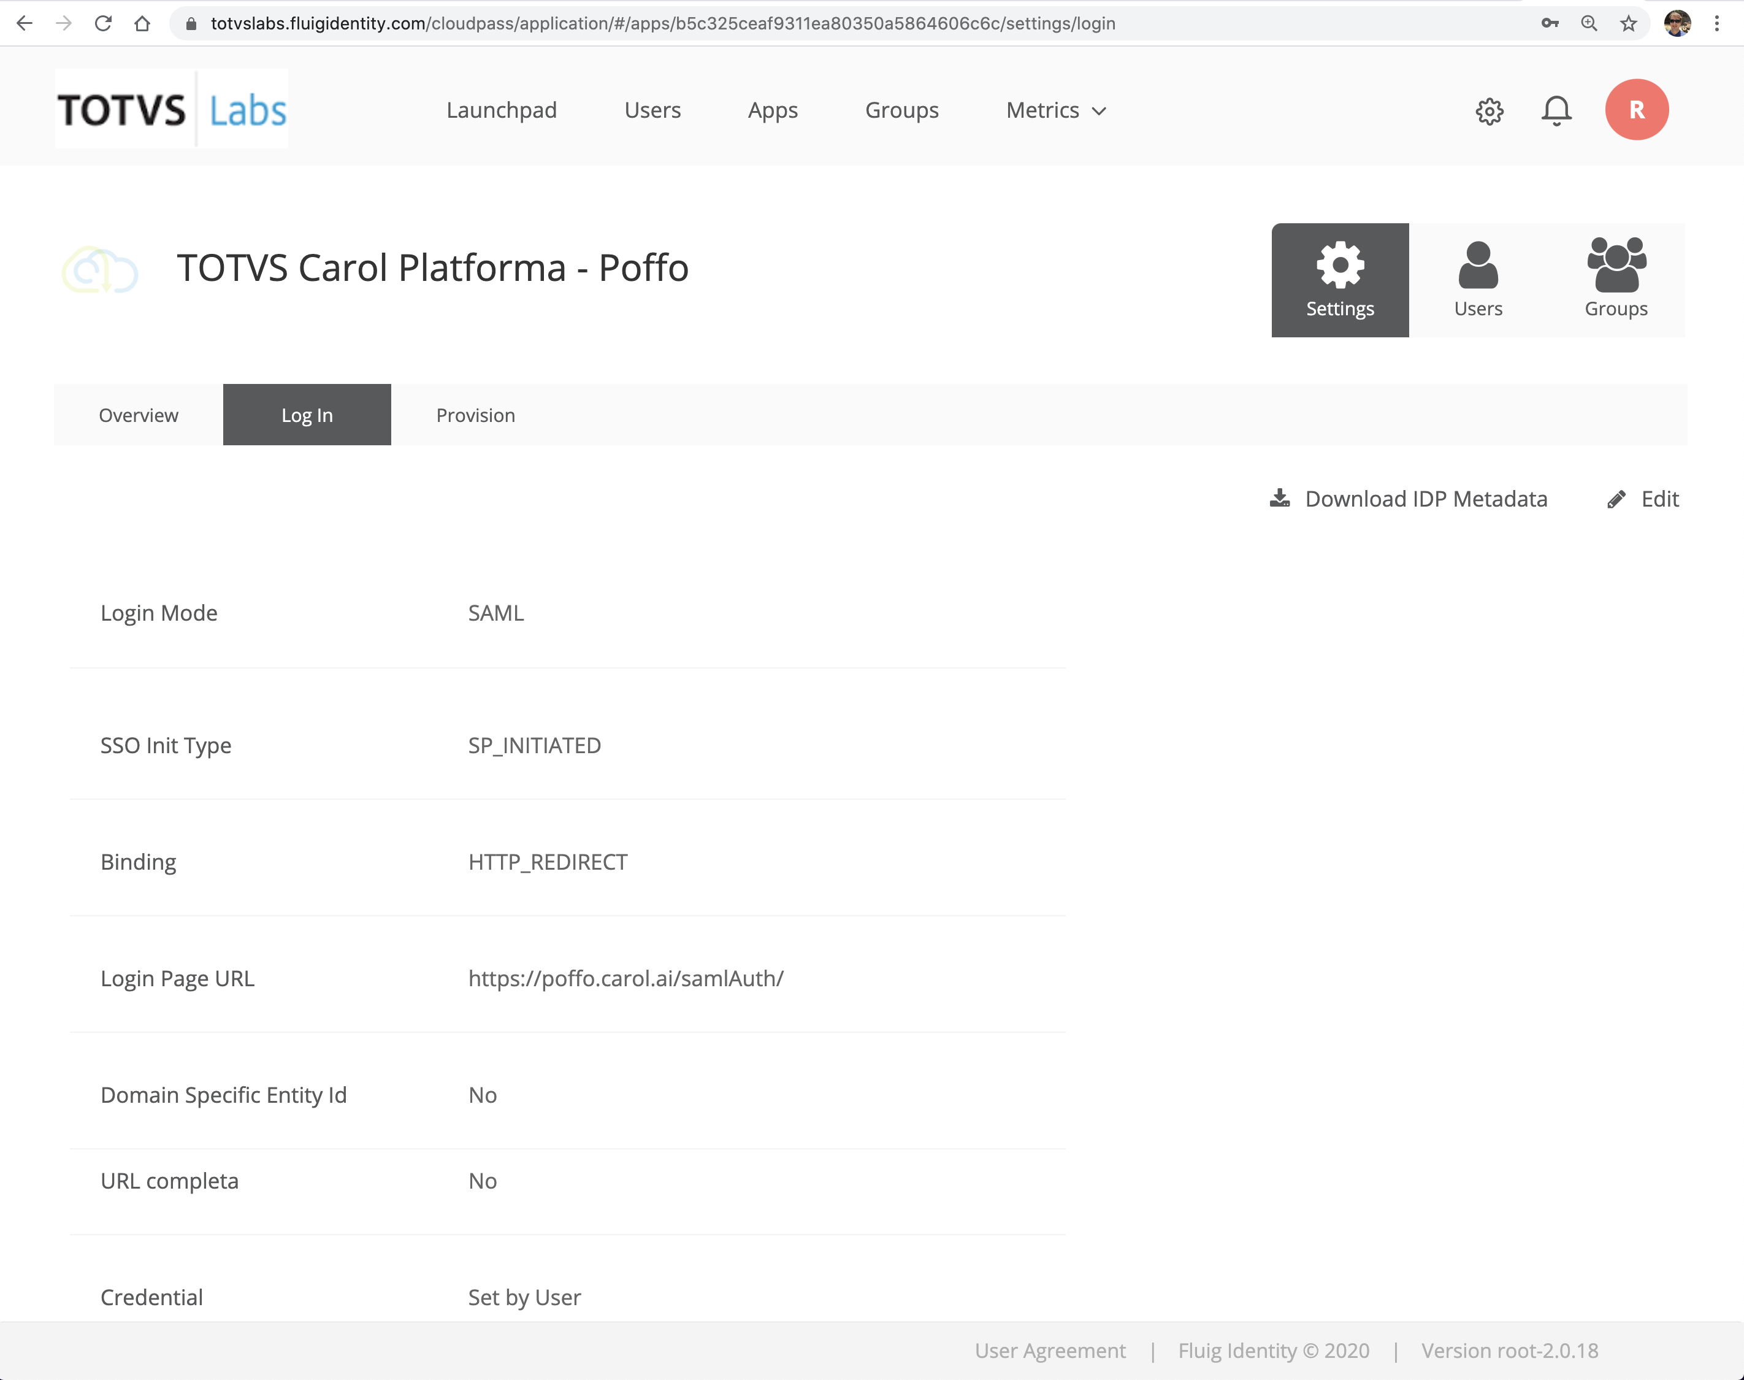Open the app Groups panel icon
The height and width of the screenshot is (1380, 1744).
[1616, 280]
